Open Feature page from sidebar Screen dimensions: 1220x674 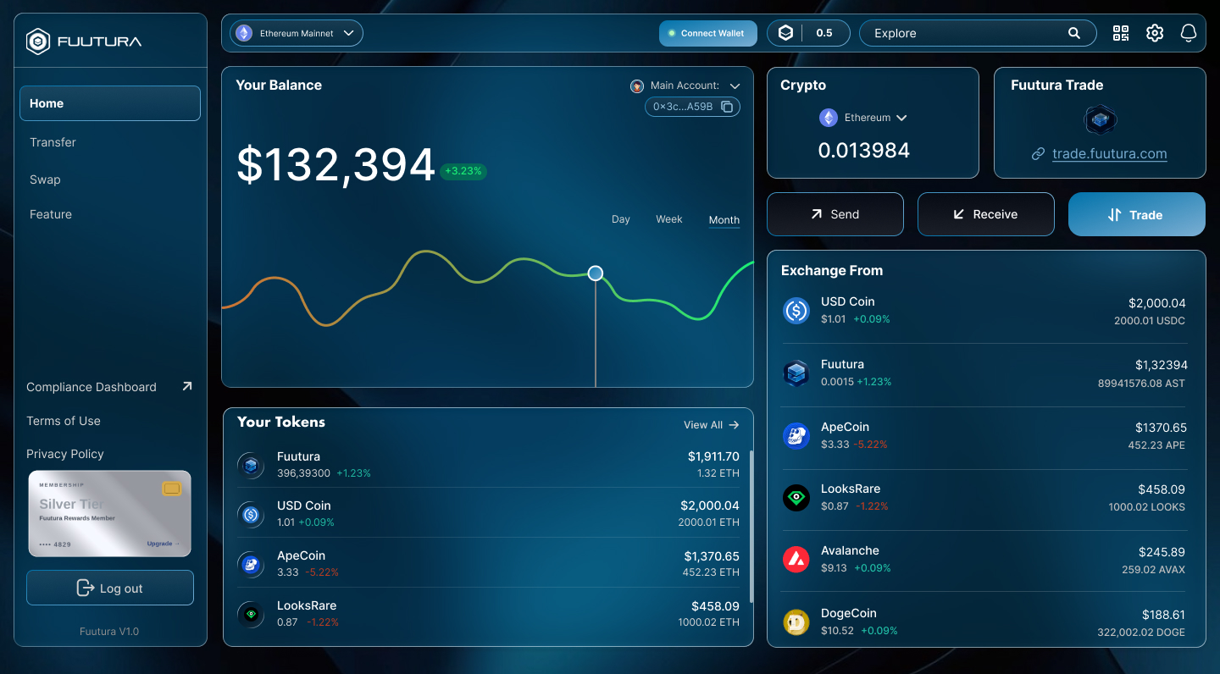click(51, 214)
